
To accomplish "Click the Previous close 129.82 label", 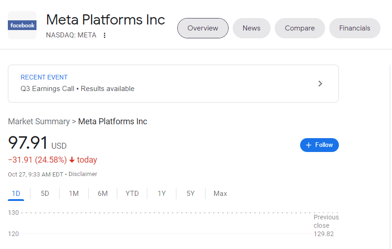I will click(326, 225).
